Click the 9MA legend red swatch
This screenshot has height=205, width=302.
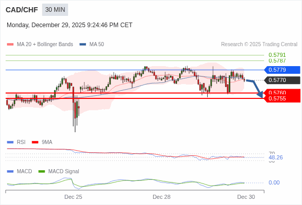pyautogui.click(x=35, y=142)
